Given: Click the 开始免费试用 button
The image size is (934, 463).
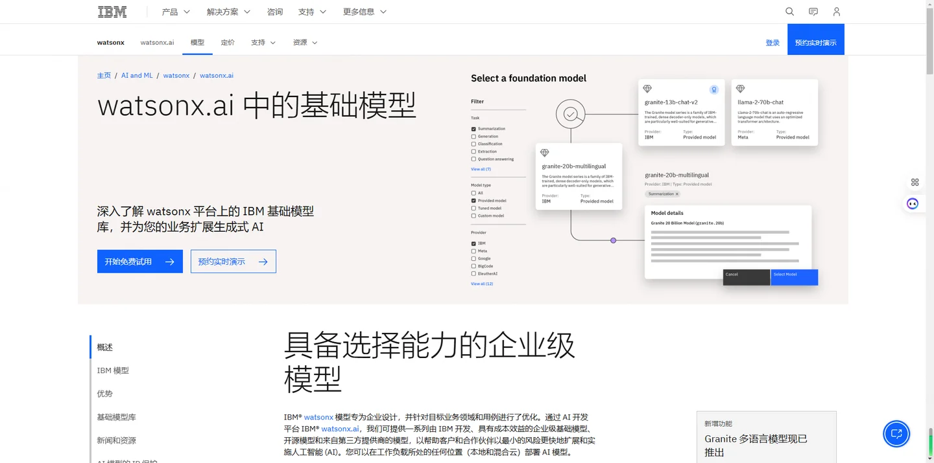Looking at the screenshot, I should 139,262.
